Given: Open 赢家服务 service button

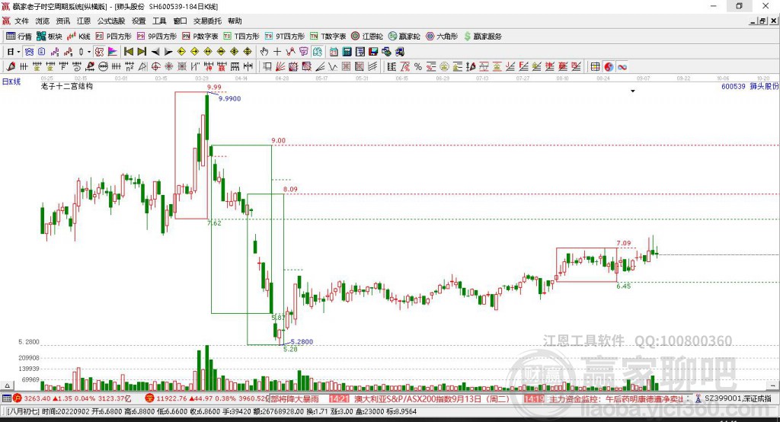Looking at the screenshot, I should tap(482, 37).
